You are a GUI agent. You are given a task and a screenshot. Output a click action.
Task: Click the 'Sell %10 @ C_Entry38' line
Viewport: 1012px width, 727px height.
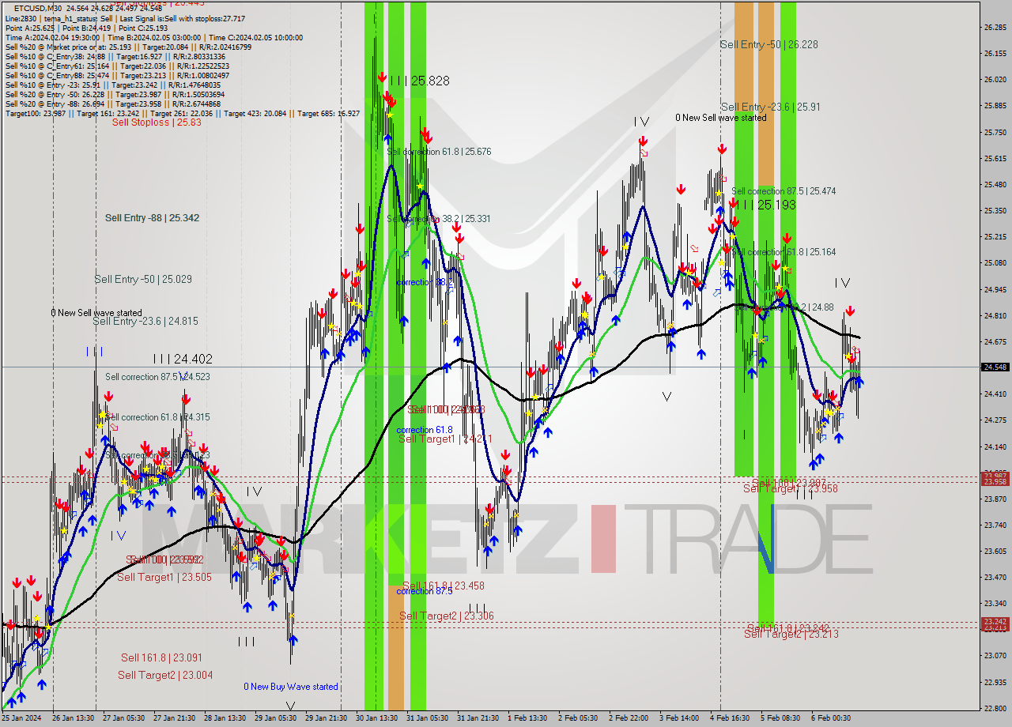[115, 56]
